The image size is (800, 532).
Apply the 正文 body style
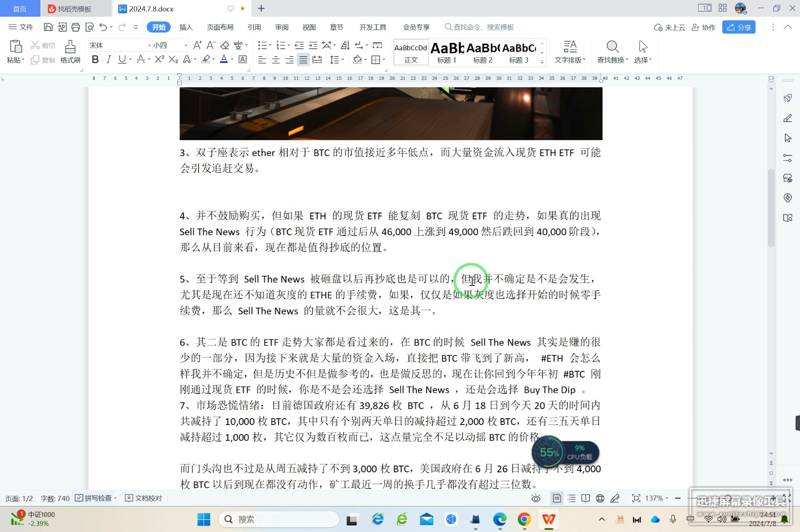[411, 52]
